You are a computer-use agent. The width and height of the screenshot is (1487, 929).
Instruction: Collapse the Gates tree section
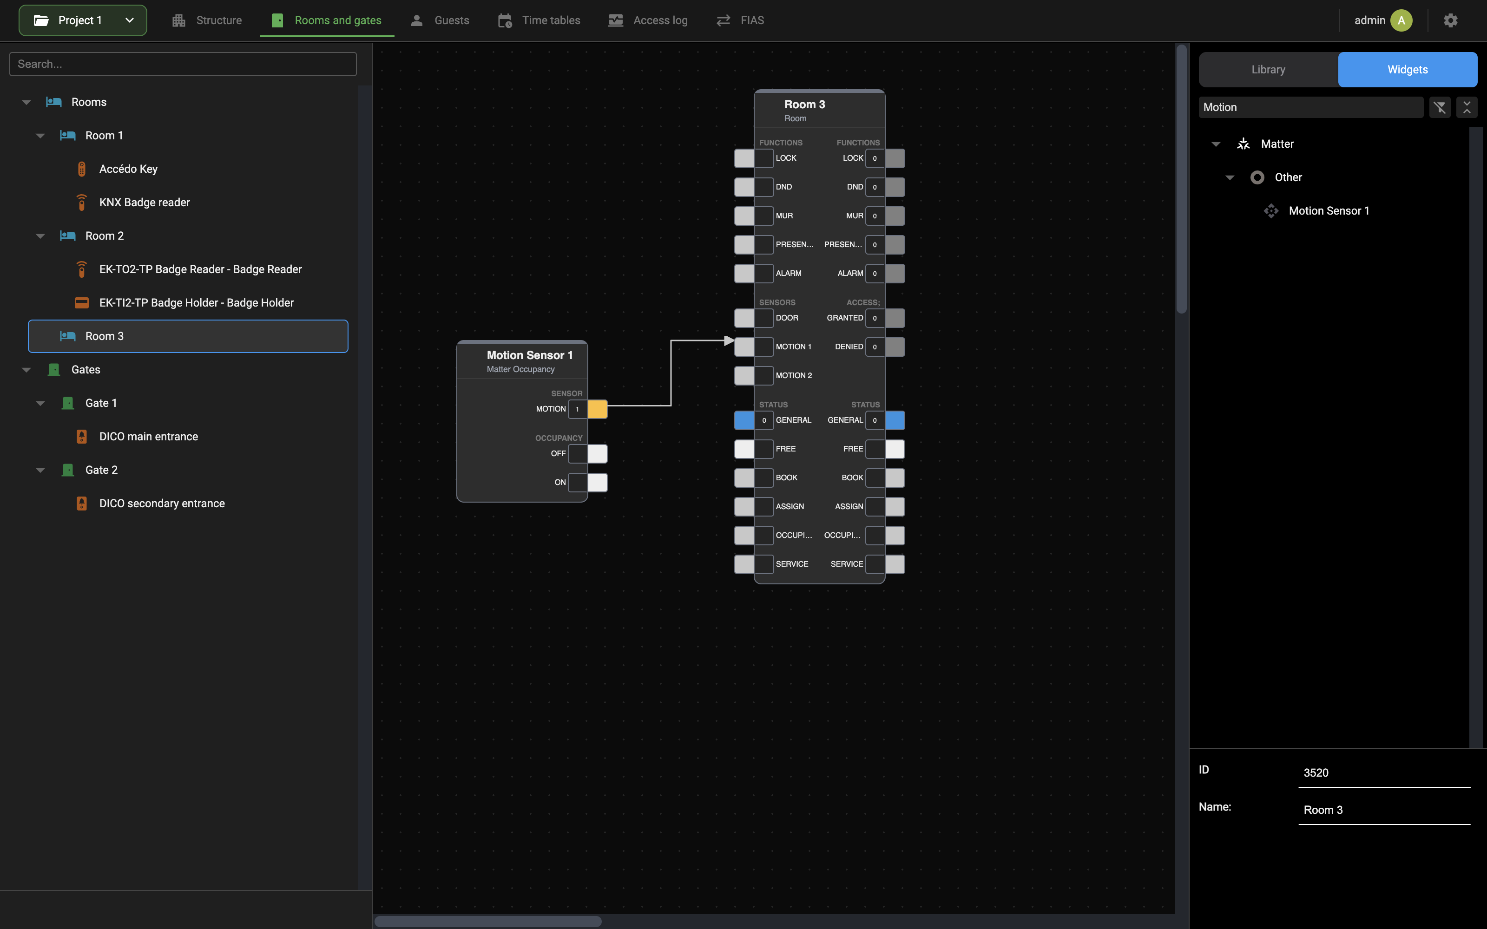26,370
